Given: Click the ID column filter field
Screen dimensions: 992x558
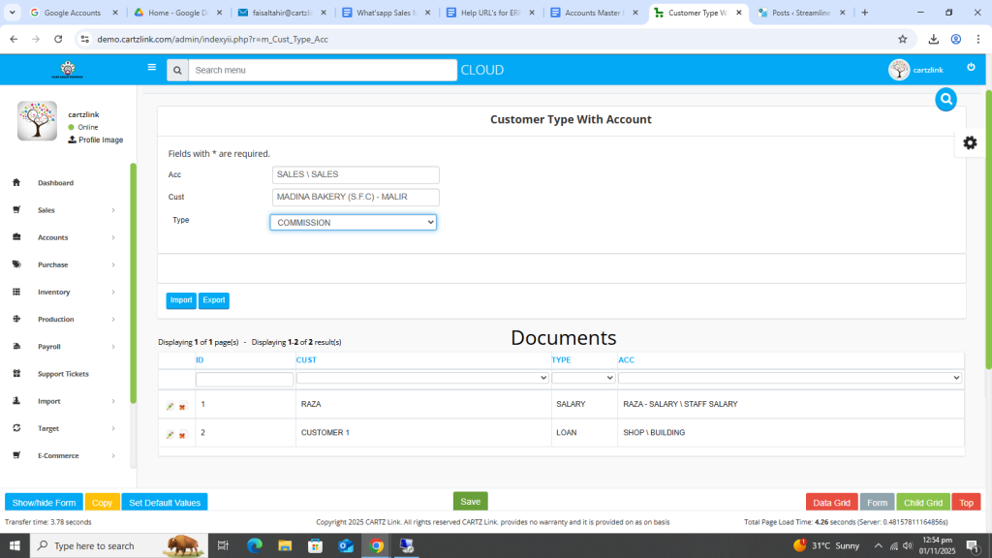Looking at the screenshot, I should point(244,379).
